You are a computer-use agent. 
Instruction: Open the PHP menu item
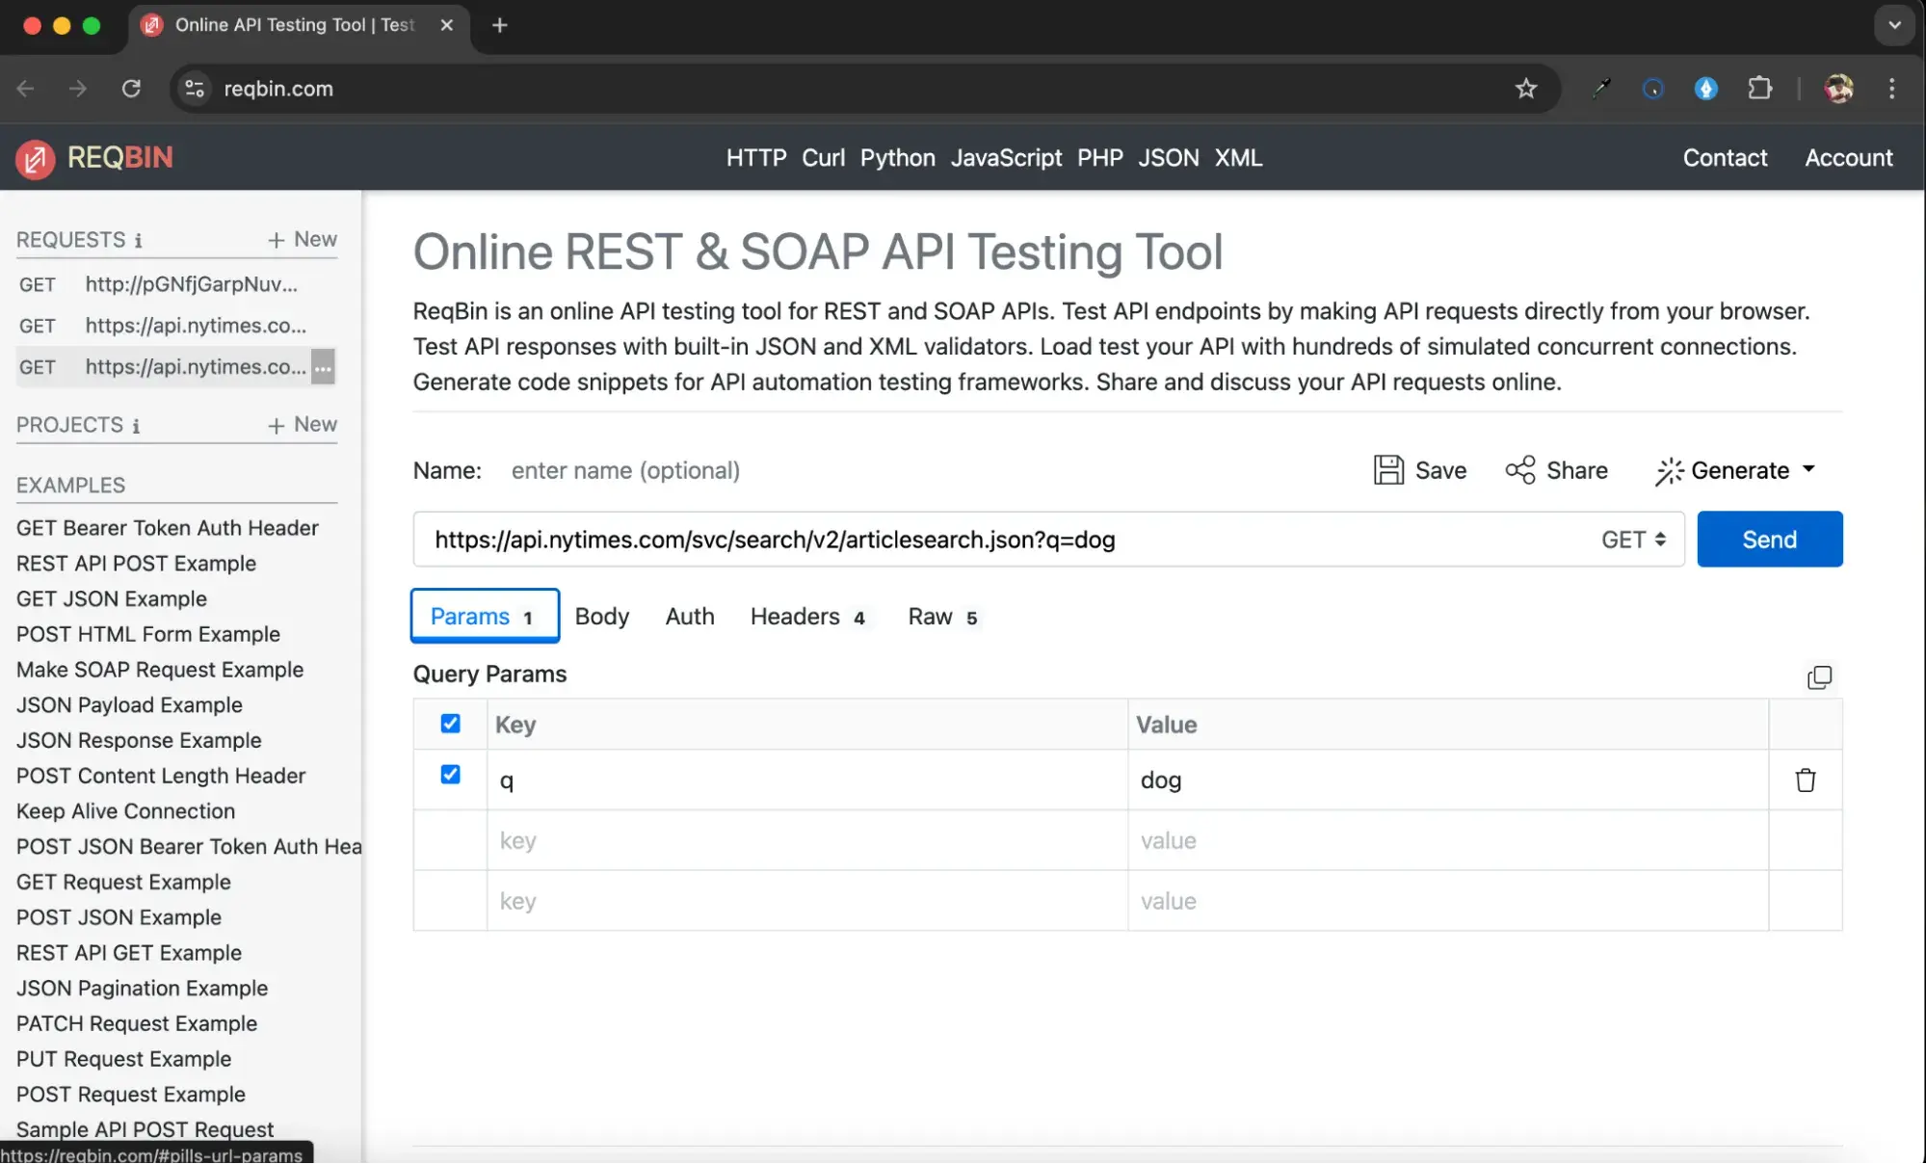[x=1099, y=158]
